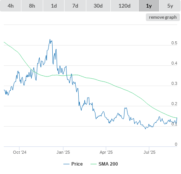The width and height of the screenshot is (181, 174).
Task: Click the price peak above 0.5
Action: point(50,39)
